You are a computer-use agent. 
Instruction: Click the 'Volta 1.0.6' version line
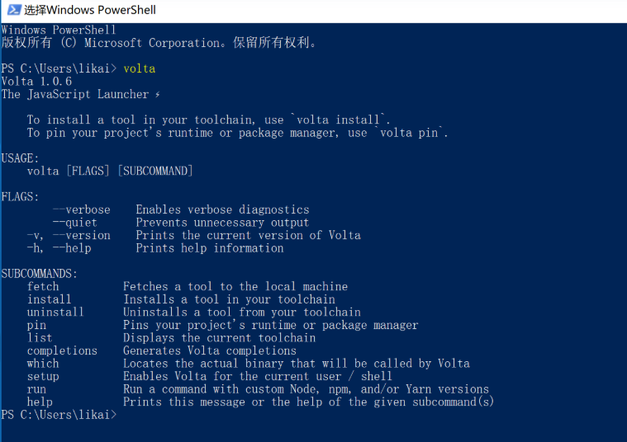click(36, 82)
